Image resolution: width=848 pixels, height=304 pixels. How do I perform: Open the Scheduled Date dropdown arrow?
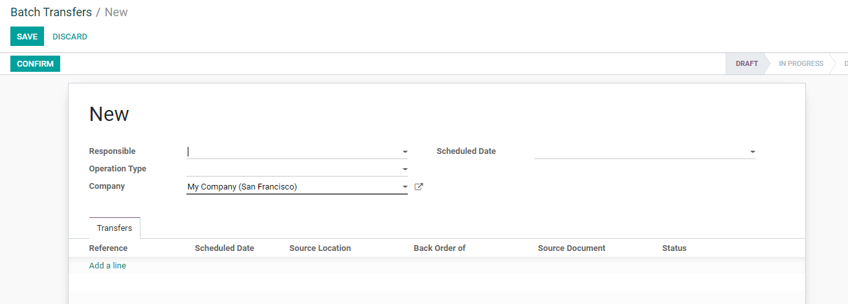[752, 152]
